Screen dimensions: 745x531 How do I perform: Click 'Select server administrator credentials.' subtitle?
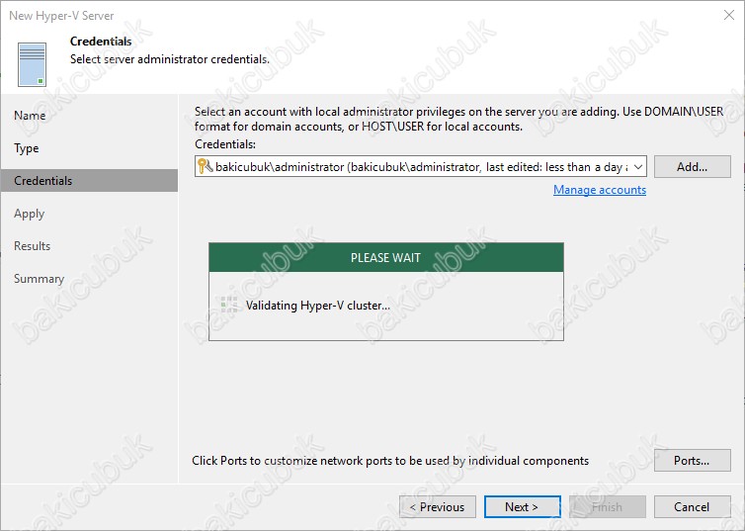click(x=170, y=59)
